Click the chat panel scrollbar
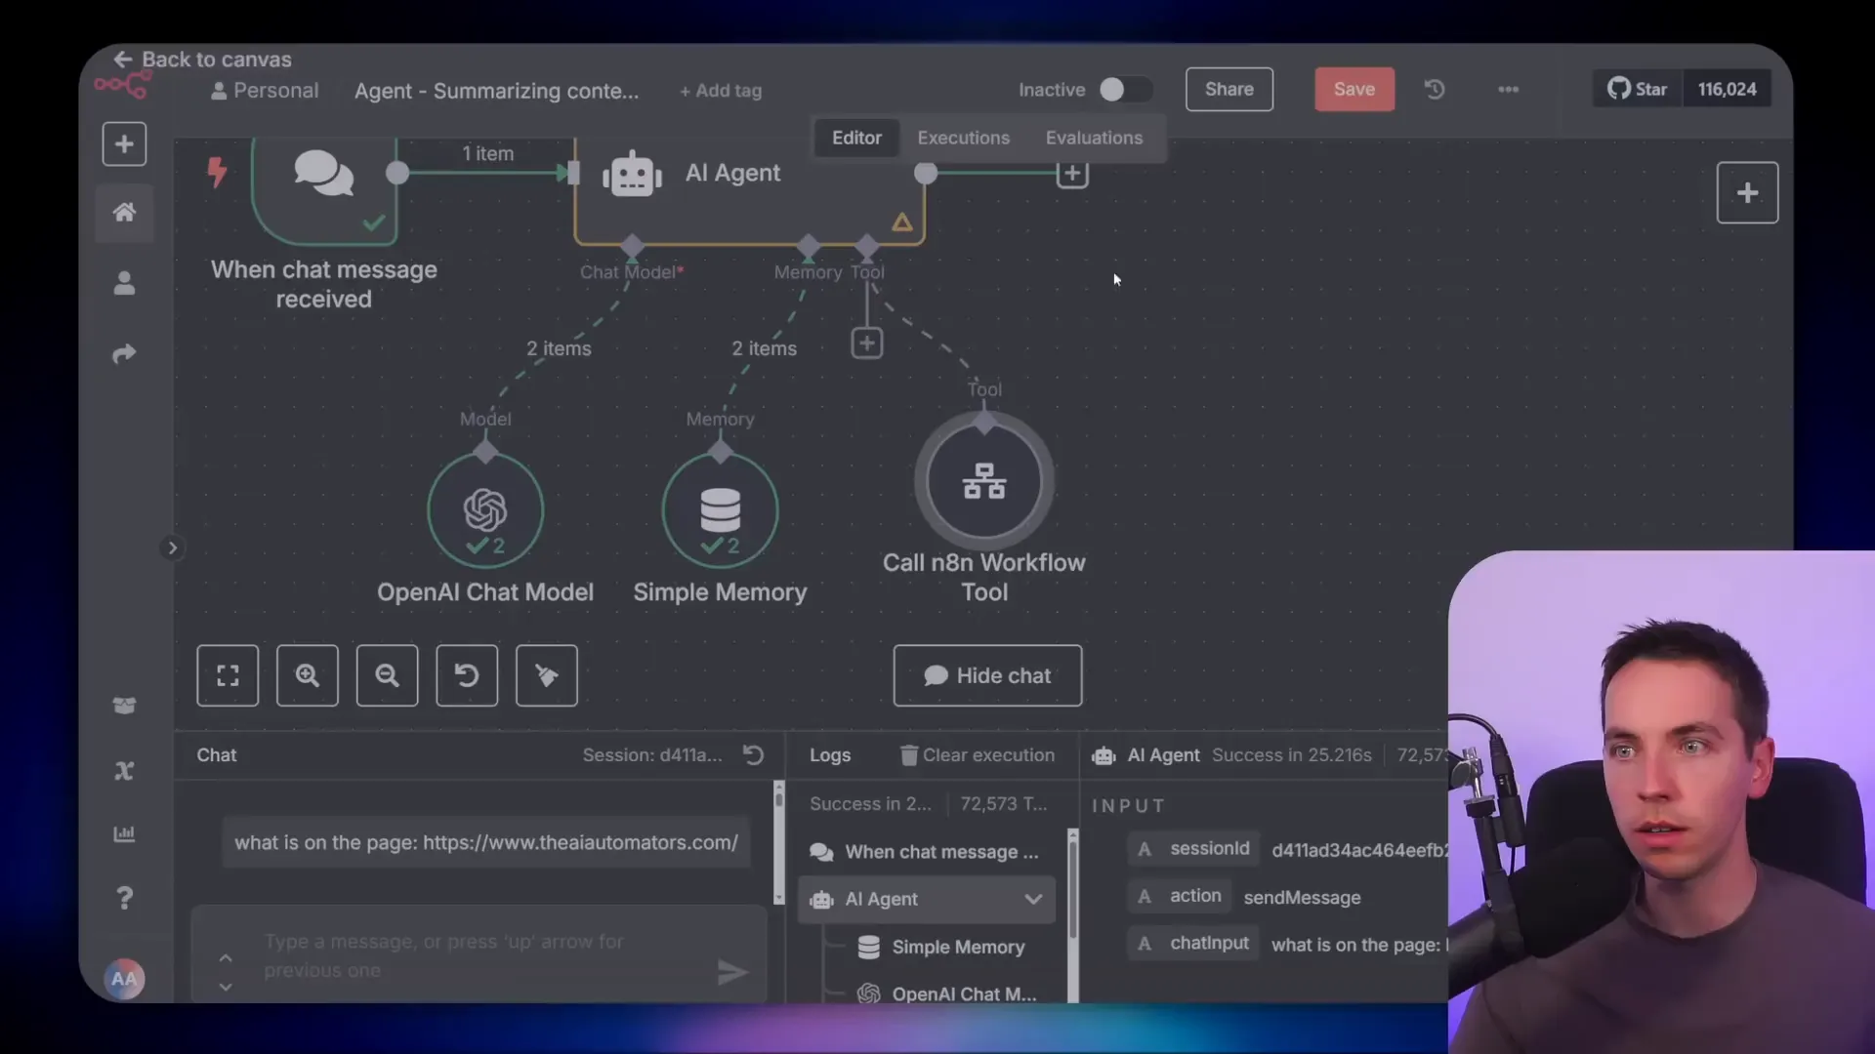Viewport: 1875px width, 1054px height. click(x=778, y=842)
